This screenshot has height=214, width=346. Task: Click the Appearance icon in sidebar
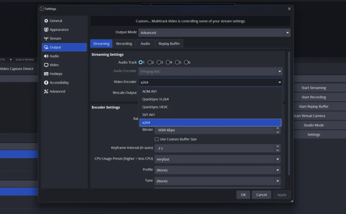point(46,30)
